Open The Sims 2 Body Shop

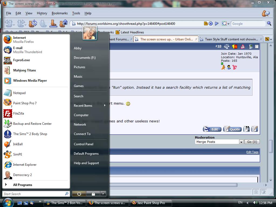pyautogui.click(x=36, y=134)
